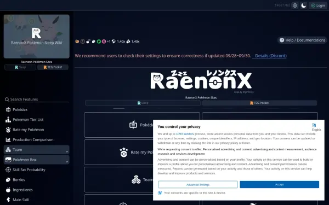
Task: Follow the Details (Discord) link
Action: pyautogui.click(x=271, y=56)
